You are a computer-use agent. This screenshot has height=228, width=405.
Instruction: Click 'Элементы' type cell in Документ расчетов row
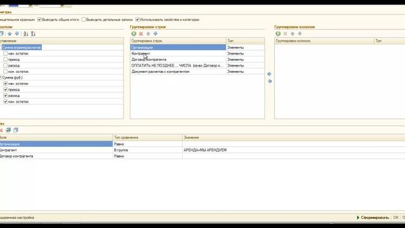click(245, 72)
